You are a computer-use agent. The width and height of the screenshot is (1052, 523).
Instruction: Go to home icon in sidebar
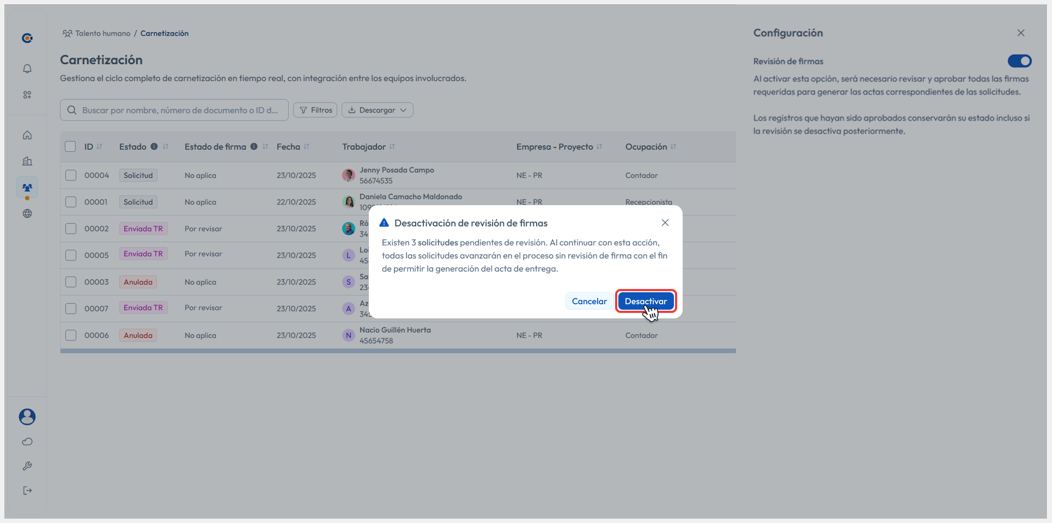[27, 135]
